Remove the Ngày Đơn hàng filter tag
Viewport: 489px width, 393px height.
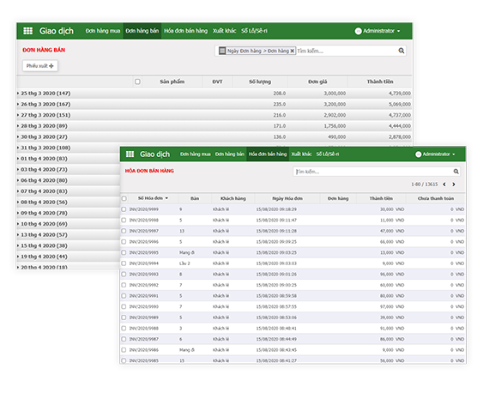point(292,51)
